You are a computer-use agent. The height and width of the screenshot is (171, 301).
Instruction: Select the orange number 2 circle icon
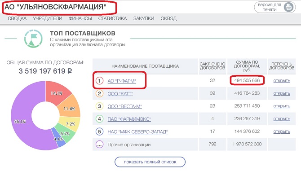99,93
